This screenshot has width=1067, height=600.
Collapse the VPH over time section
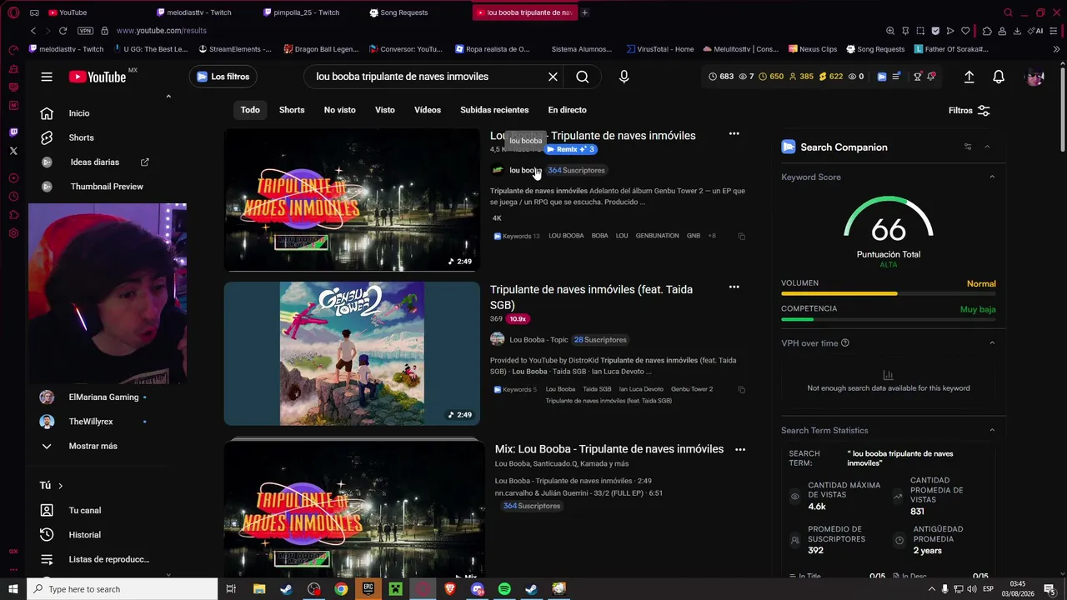point(992,343)
